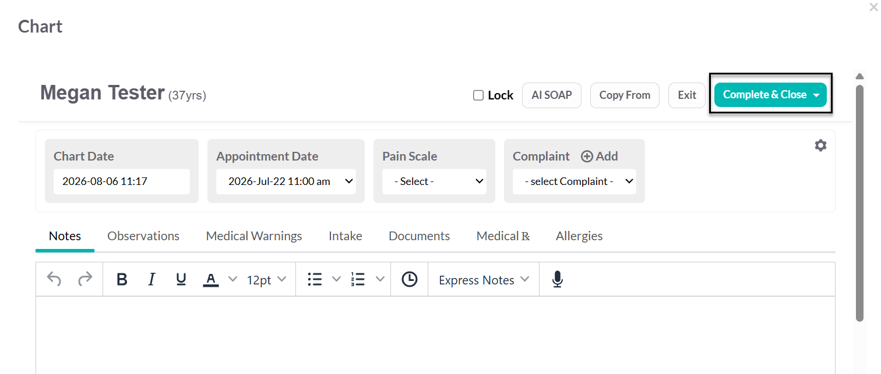881x374 pixels.
Task: Open the Allergies tab
Action: [x=579, y=236]
